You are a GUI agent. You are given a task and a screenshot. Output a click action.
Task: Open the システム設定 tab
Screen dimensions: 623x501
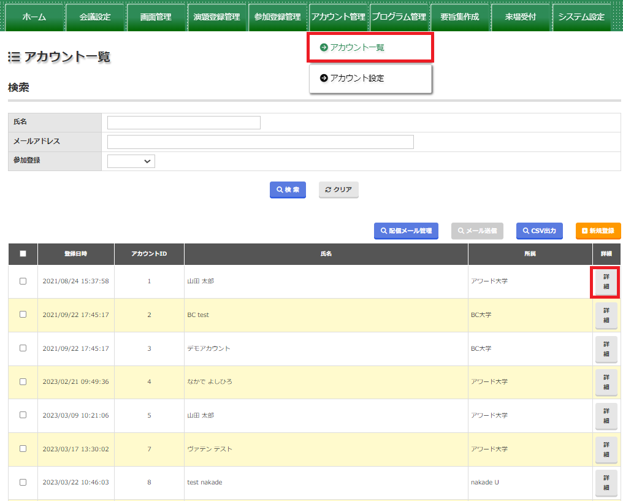pyautogui.click(x=581, y=17)
